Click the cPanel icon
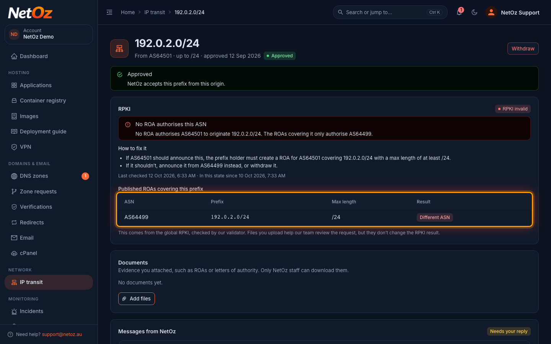Viewport: 551px width, 344px height. [x=14, y=253]
